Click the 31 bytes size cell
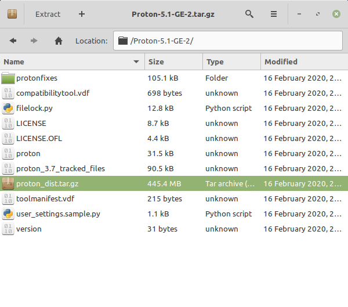 pos(162,229)
